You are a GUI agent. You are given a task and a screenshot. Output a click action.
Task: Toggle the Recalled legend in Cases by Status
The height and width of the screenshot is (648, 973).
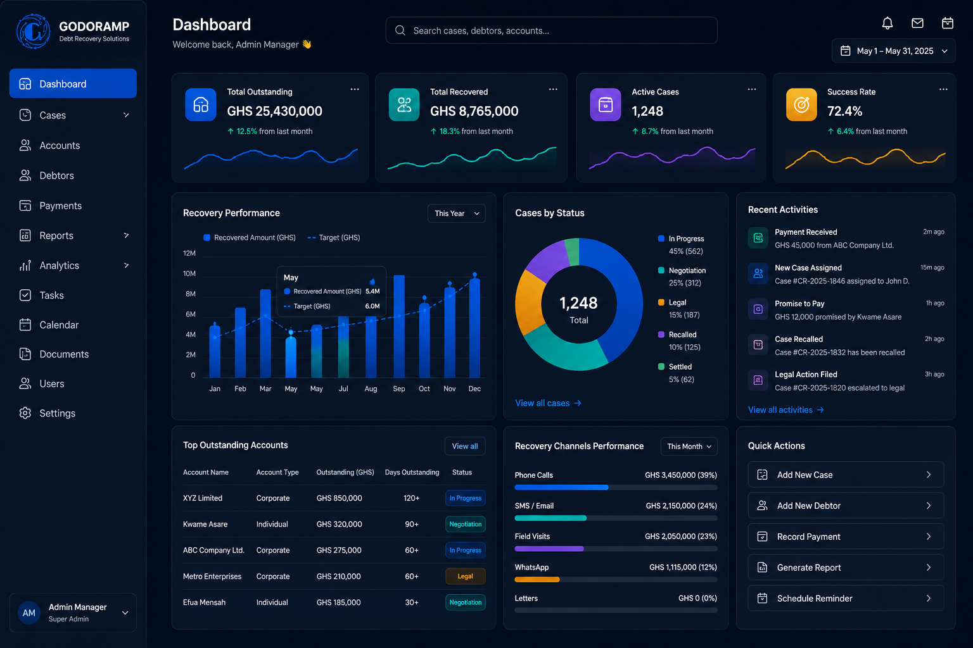(x=677, y=335)
